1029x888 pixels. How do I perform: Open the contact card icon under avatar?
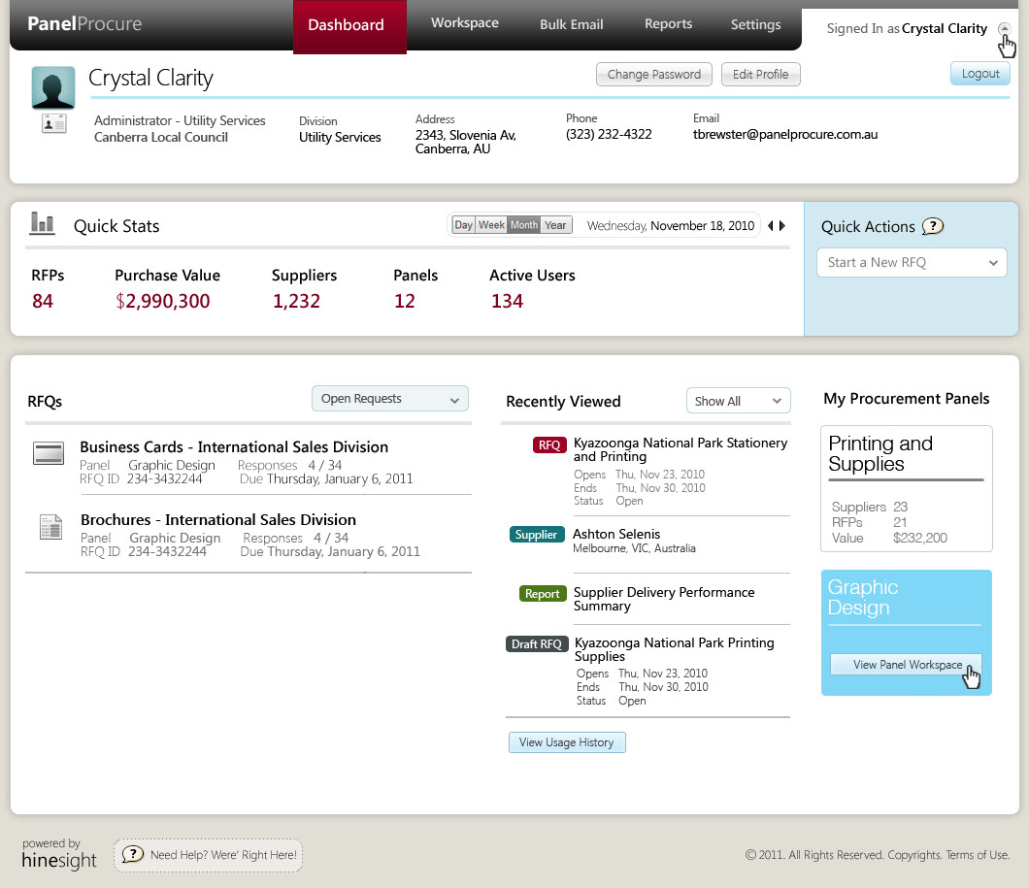tap(53, 123)
